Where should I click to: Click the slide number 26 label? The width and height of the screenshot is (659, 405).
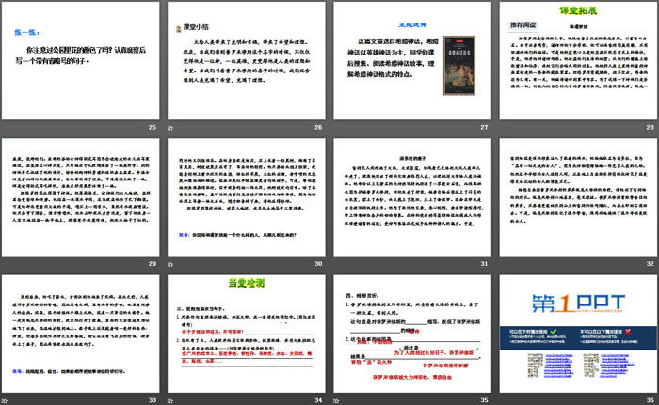click(x=318, y=127)
